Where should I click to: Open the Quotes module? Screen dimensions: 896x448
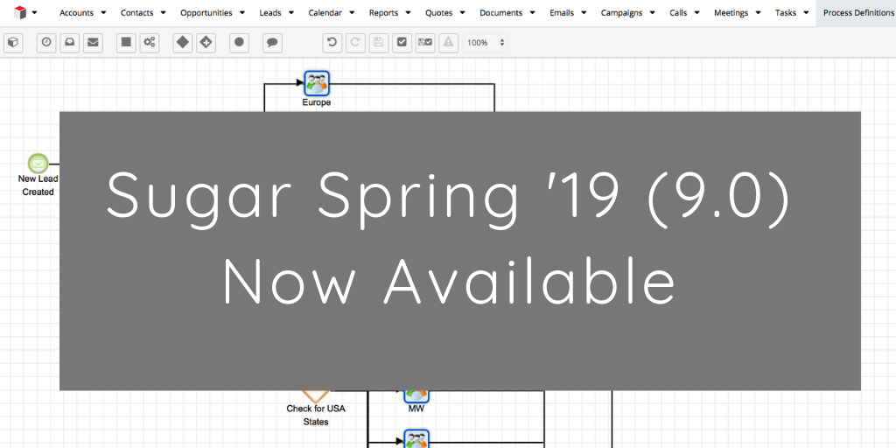tap(439, 12)
